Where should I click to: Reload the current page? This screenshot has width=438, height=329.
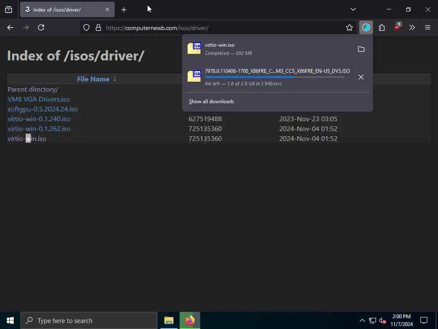pos(41,27)
